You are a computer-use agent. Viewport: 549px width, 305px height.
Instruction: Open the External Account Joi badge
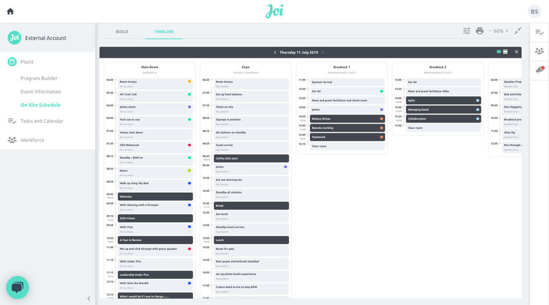point(14,37)
